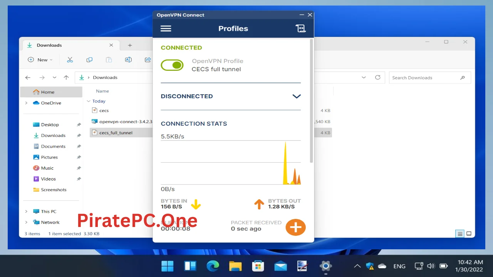Click the Share icon in Explorer toolbar

click(x=148, y=60)
